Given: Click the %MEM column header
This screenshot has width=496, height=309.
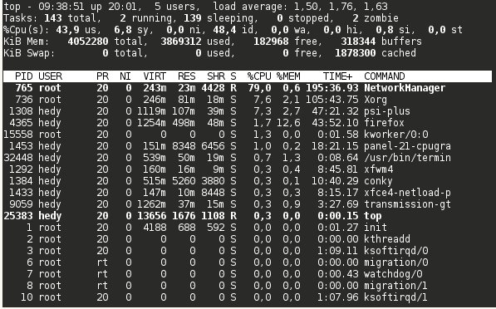Looking at the screenshot, I should coord(288,76).
